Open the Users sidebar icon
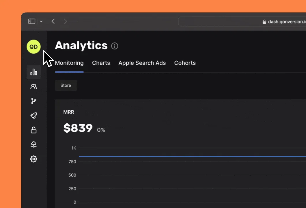This screenshot has width=306, height=208. (x=33, y=86)
